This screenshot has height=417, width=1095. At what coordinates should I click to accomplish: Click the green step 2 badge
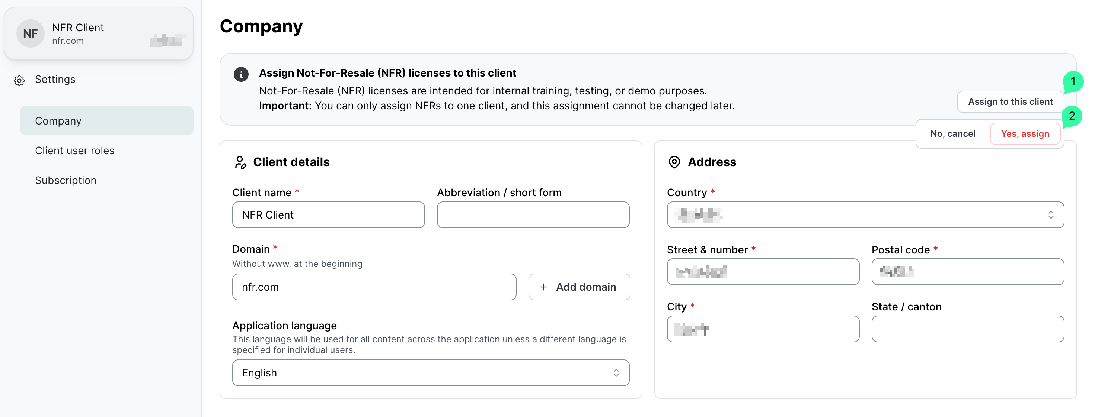click(x=1072, y=116)
